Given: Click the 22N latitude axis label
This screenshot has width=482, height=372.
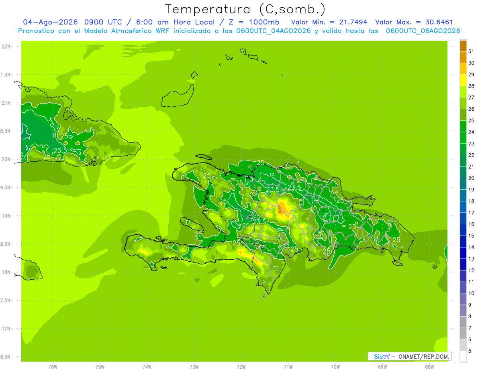Looking at the screenshot, I should click(7, 47).
